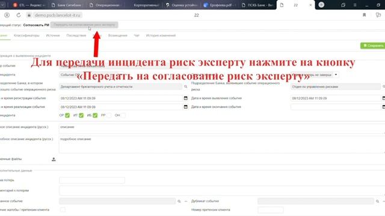Switch to the ETL Яндекс browser tab
Screen dimensions: 385x216
[29, 5]
